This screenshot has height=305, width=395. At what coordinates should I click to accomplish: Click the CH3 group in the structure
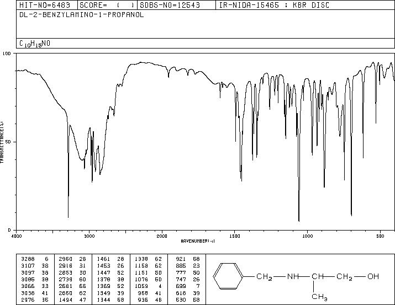click(319, 297)
